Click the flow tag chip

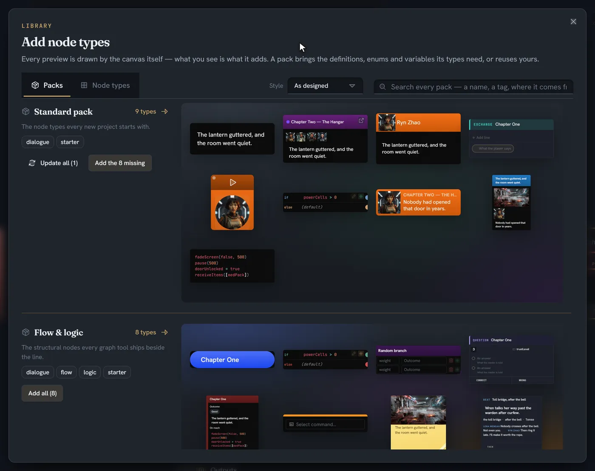[66, 372]
